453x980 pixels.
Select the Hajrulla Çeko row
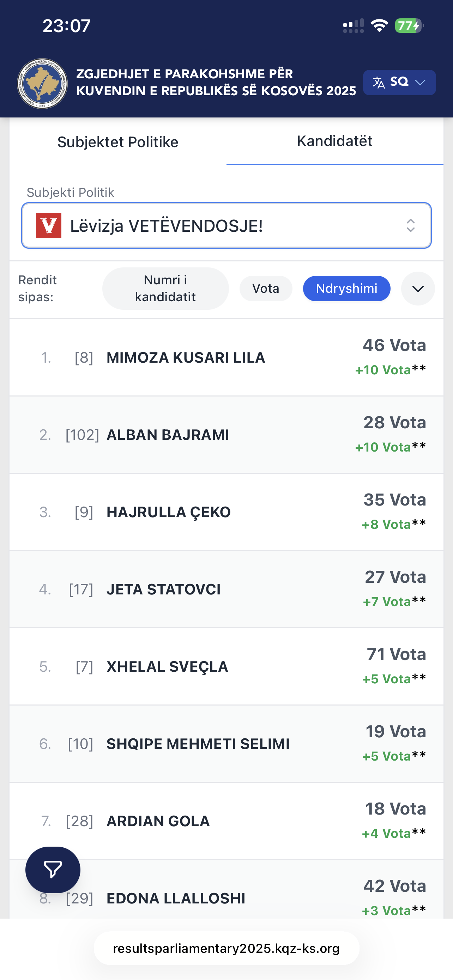click(x=226, y=512)
